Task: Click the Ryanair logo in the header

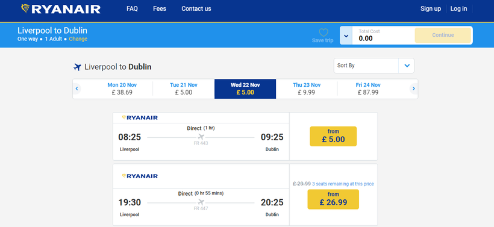Action: 61,9
